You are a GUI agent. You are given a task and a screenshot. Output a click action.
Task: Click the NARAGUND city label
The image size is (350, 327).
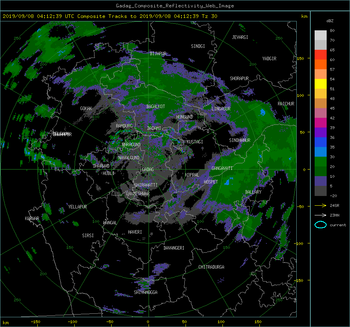click(x=131, y=144)
